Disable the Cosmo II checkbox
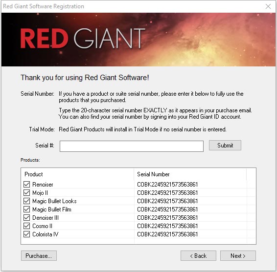The width and height of the screenshot is (277, 272). (26, 226)
